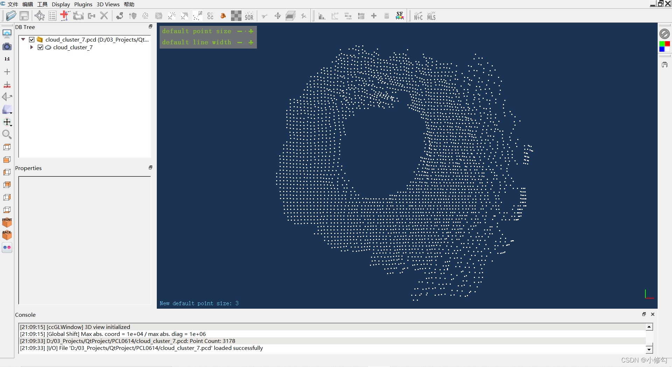This screenshot has width=672, height=367.
Task: Open the Display menu
Action: [61, 4]
